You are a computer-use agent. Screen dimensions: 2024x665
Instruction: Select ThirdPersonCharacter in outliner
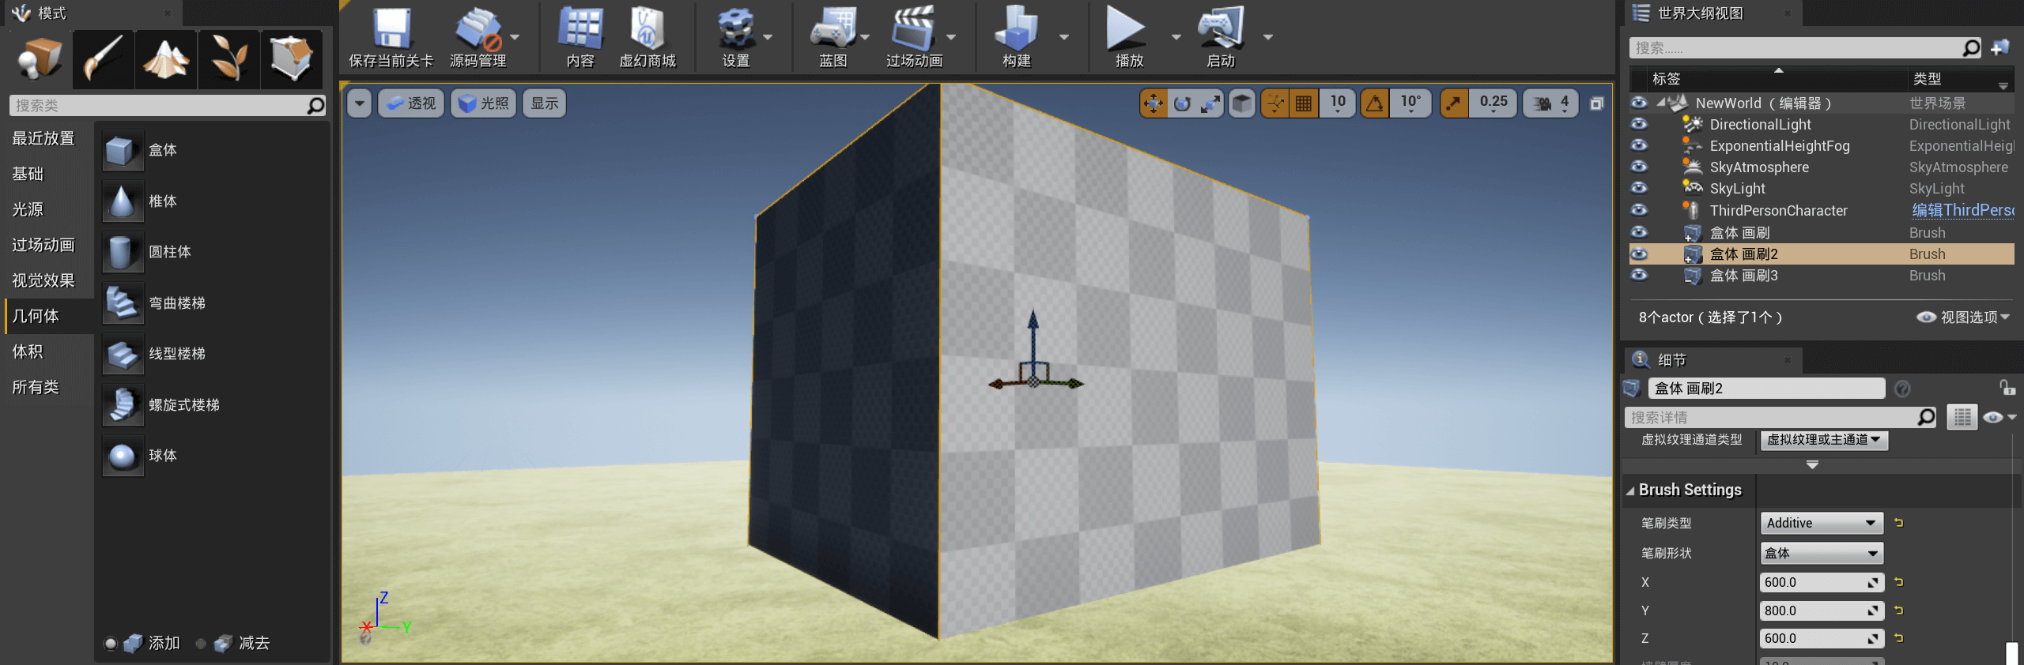pyautogui.click(x=1778, y=211)
